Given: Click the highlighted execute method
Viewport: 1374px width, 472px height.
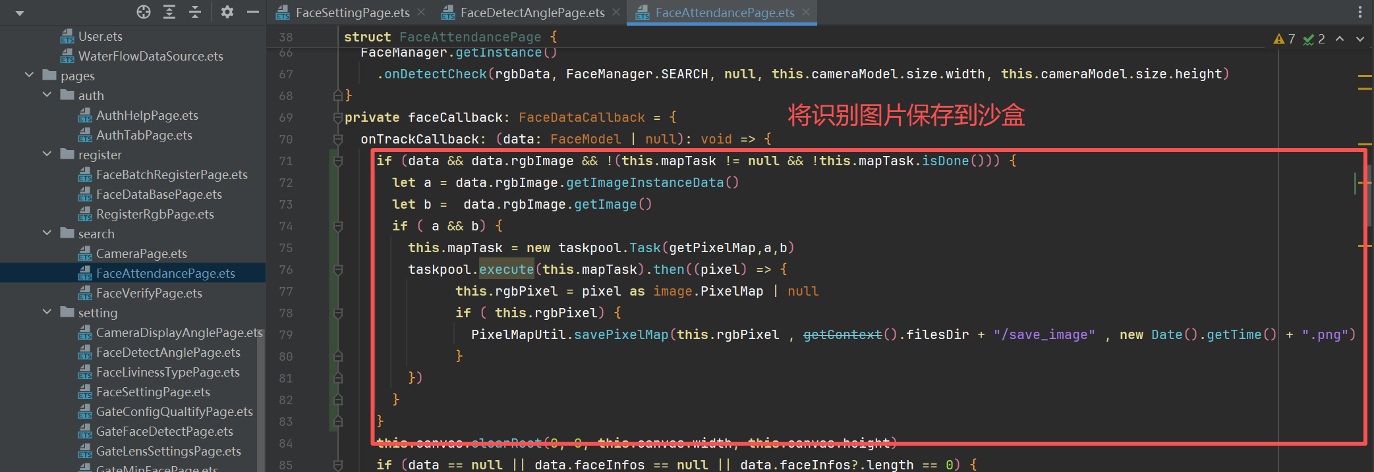Looking at the screenshot, I should tap(506, 269).
